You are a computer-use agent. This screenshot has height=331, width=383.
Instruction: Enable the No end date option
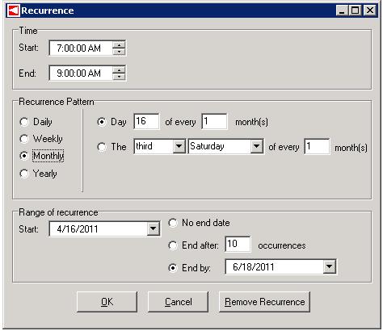tap(173, 223)
